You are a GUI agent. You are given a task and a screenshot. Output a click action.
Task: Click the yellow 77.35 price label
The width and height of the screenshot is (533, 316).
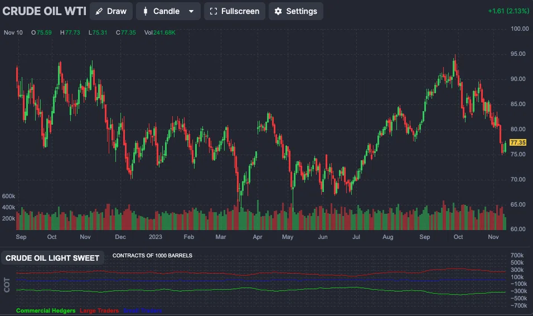(518, 142)
